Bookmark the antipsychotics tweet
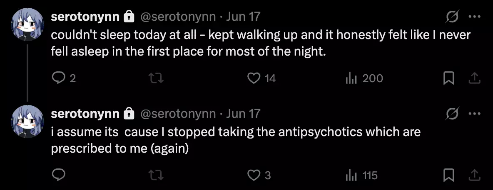Image resolution: width=493 pixels, height=190 pixels. (448, 175)
